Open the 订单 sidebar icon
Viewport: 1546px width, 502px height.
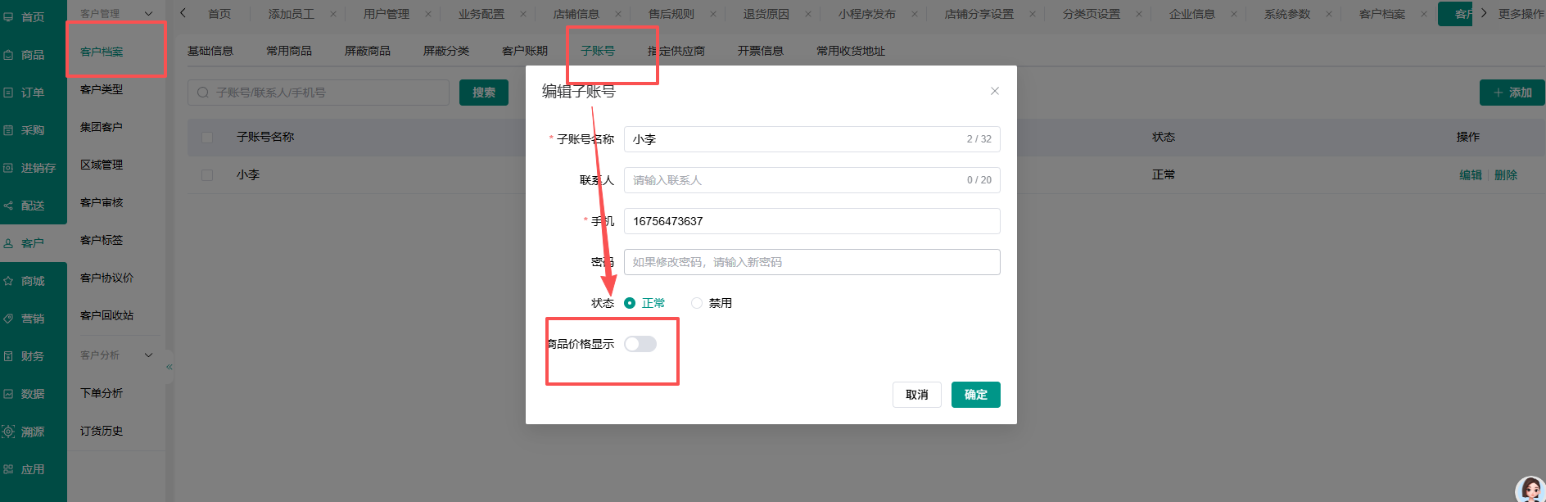(8, 93)
